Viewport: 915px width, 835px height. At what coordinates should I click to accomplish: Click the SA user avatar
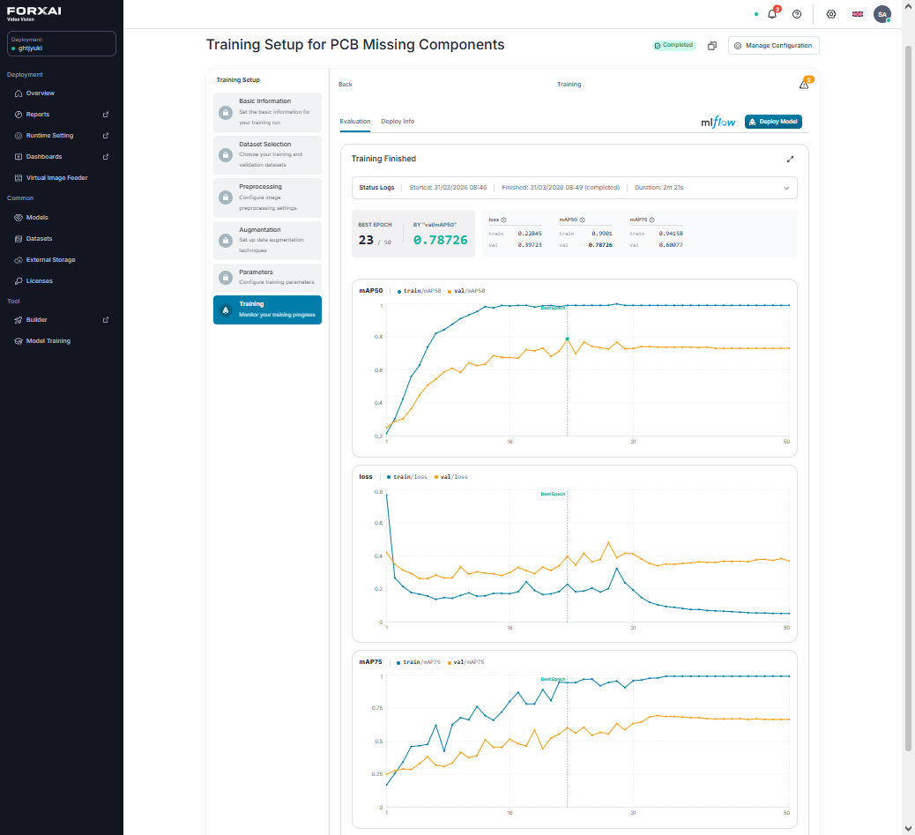882,14
